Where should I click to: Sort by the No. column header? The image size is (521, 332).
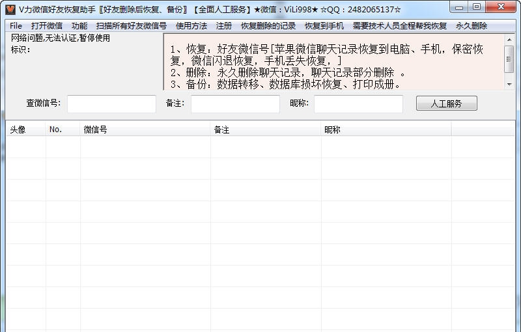[x=63, y=130]
